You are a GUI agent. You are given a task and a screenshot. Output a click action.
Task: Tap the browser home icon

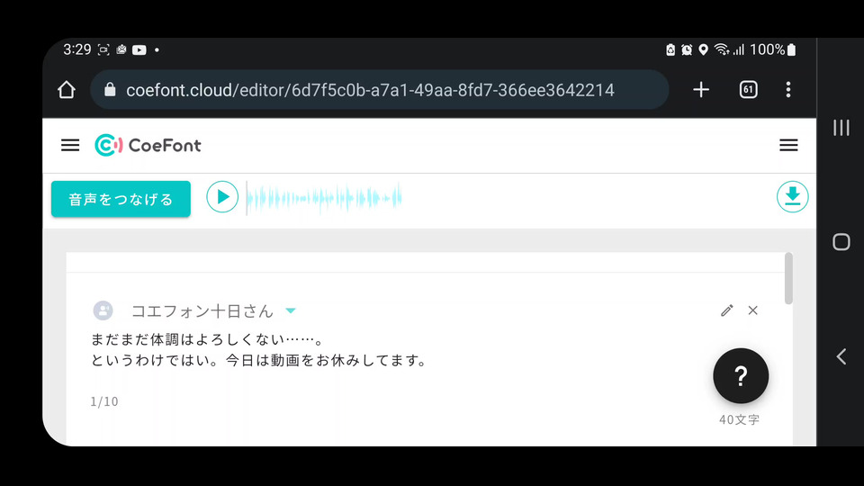pyautogui.click(x=67, y=90)
